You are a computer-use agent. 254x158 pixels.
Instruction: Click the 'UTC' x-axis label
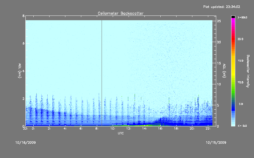[x=121, y=133]
